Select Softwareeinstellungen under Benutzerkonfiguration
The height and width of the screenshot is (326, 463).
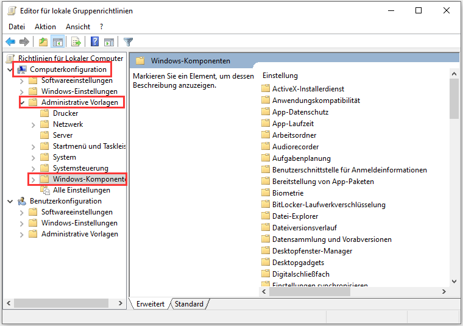(77, 212)
